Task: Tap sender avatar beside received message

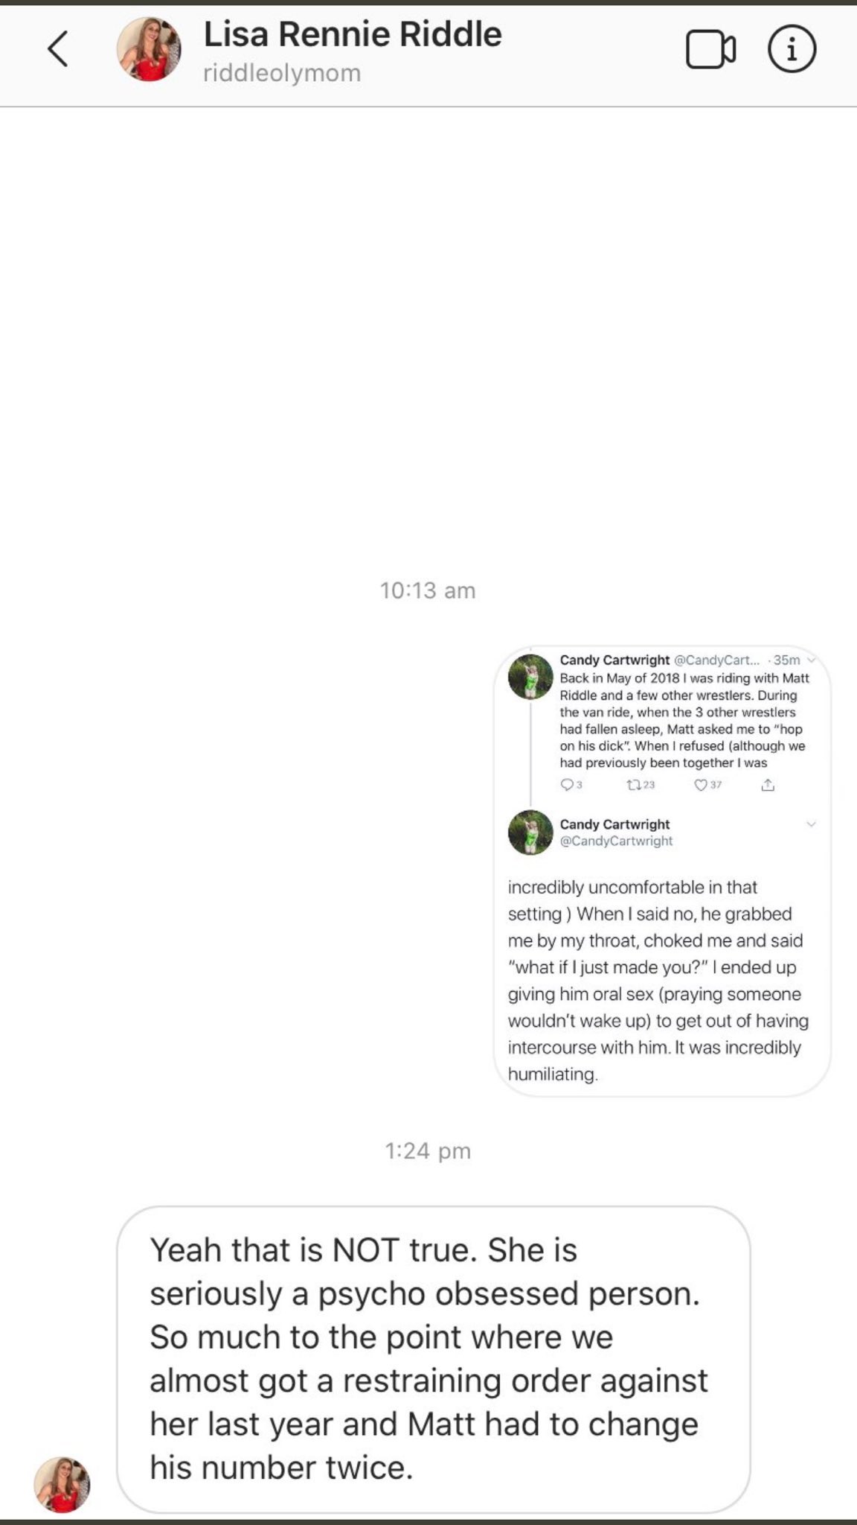Action: click(62, 1485)
